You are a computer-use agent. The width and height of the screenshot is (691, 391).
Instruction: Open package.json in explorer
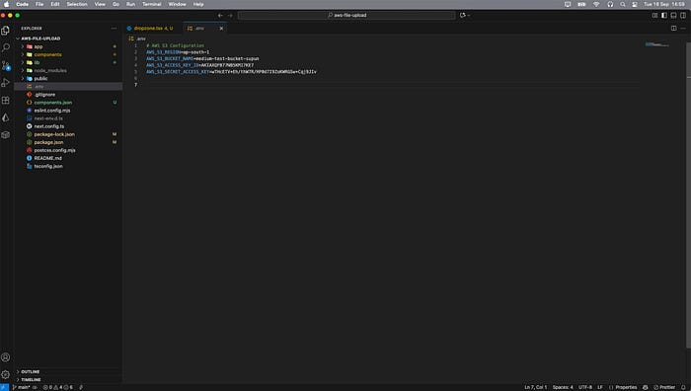pyautogui.click(x=48, y=142)
